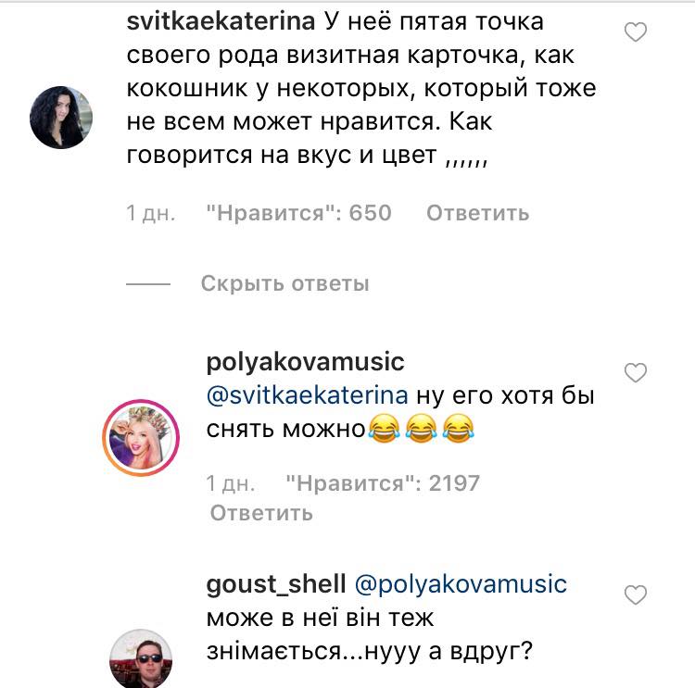
Task: Follow the @polyakovamusic mention in goust_shell's reply
Action: tap(461, 584)
